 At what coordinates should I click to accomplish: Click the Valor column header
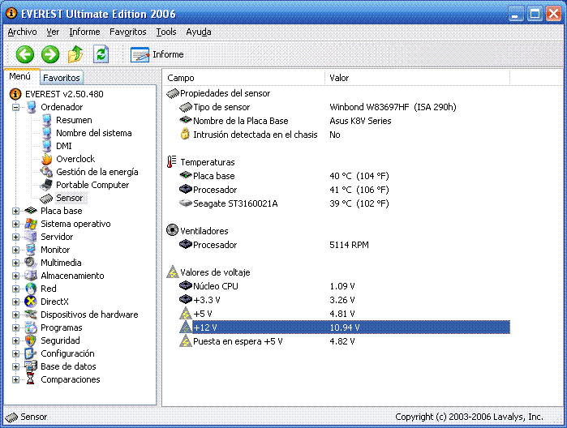[x=417, y=78]
